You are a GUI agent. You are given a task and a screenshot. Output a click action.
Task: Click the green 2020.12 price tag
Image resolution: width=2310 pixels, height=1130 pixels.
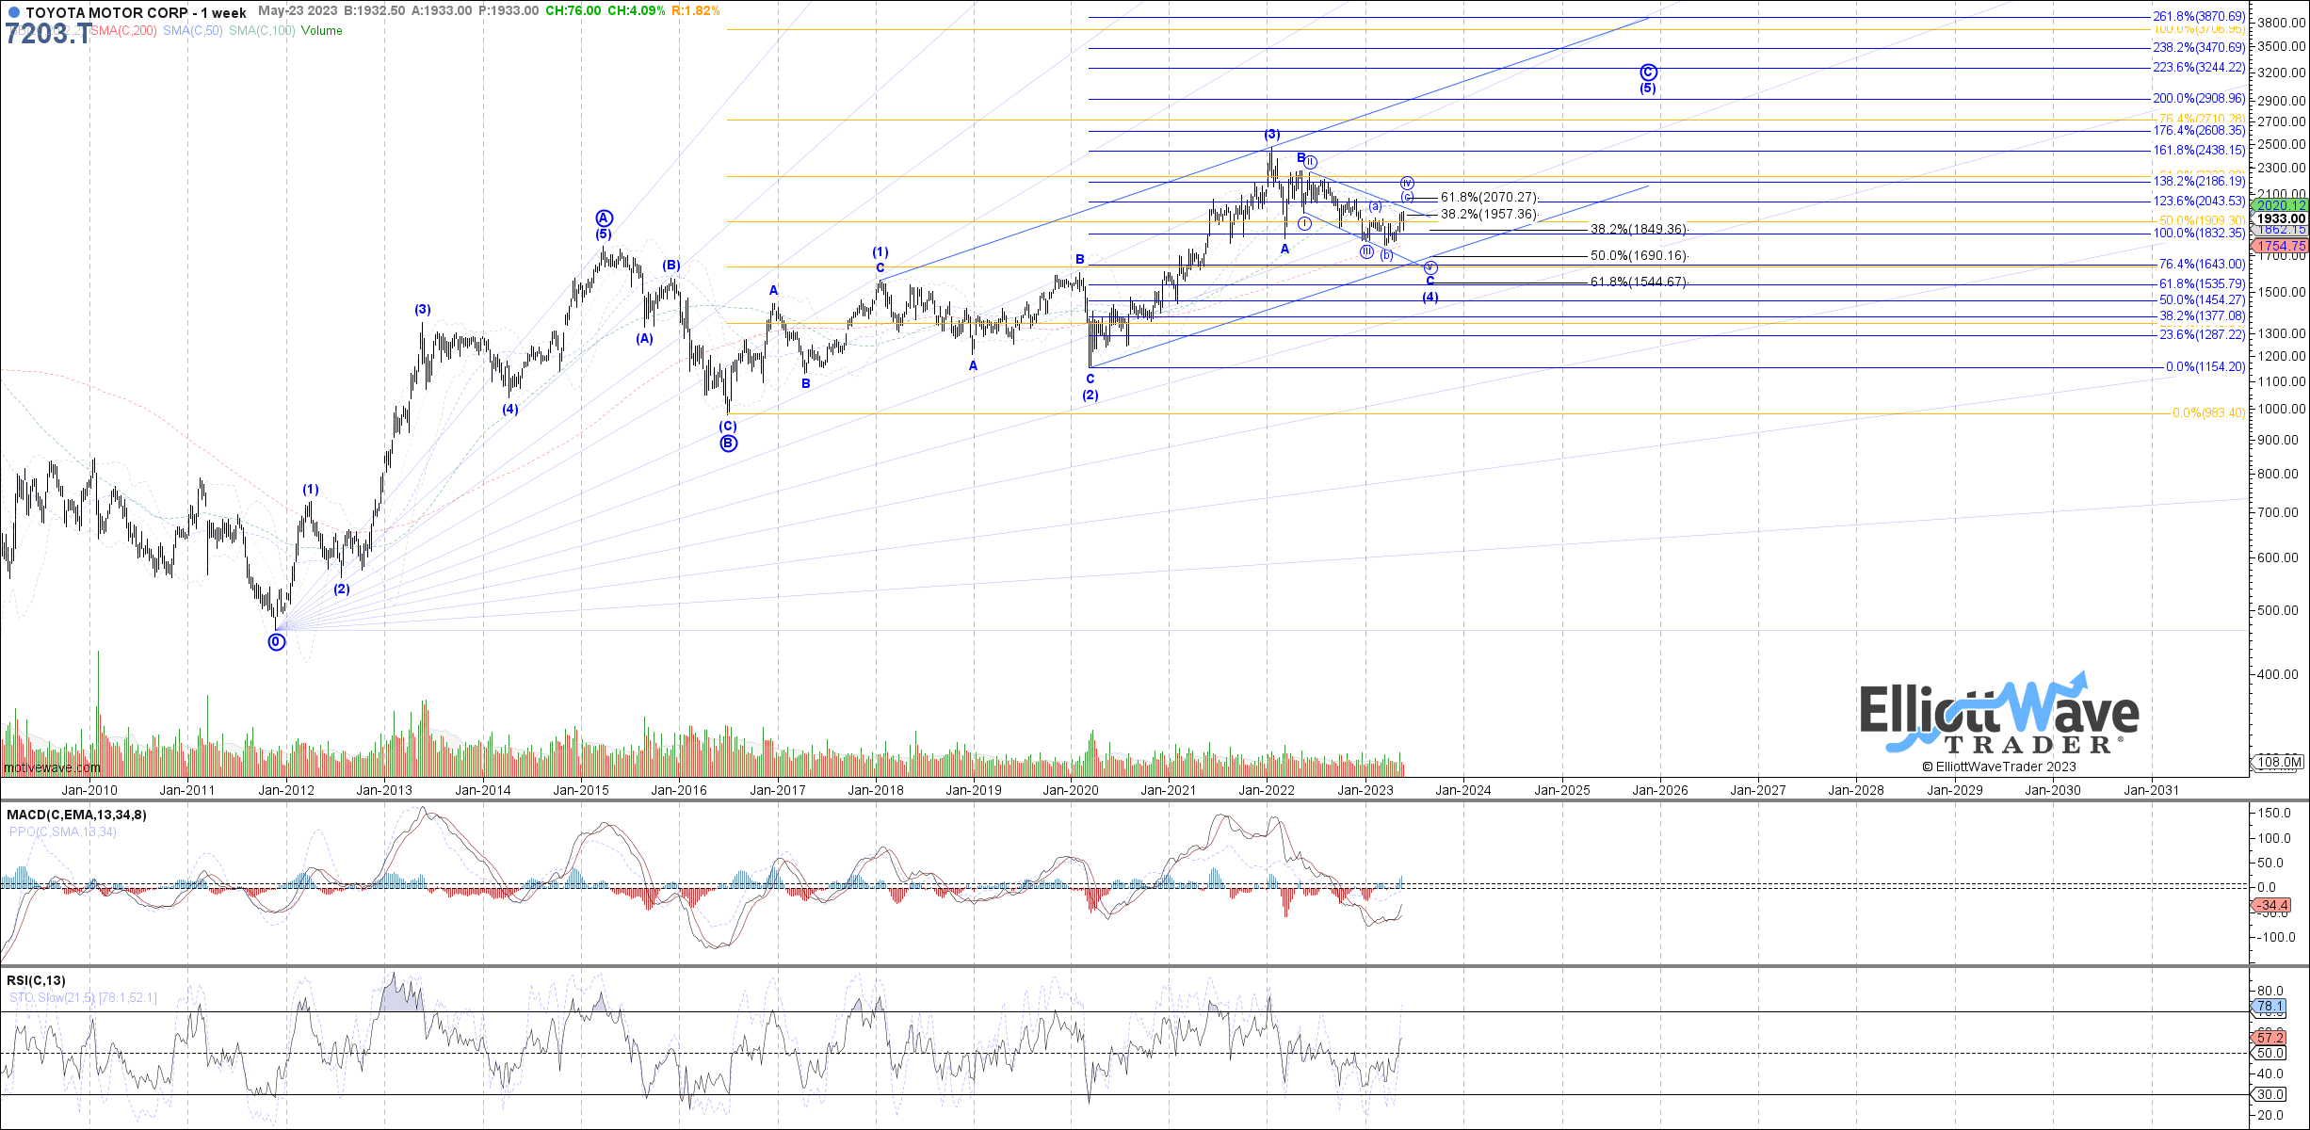click(x=2279, y=205)
